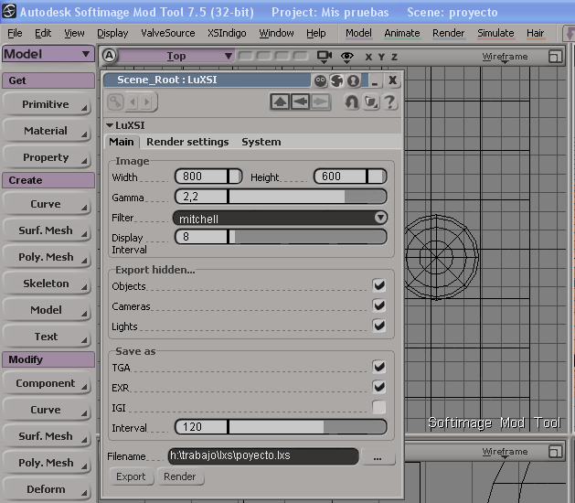Click the Deform button
Image resolution: width=575 pixels, height=503 pixels.
click(47, 489)
